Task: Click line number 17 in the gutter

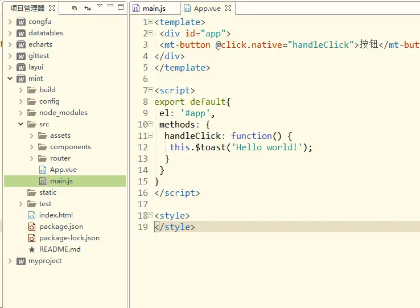Action: [143, 204]
